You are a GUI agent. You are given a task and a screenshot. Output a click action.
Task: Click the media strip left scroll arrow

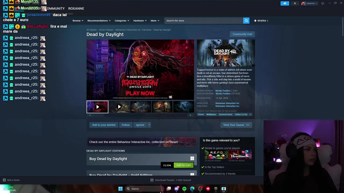click(90, 115)
